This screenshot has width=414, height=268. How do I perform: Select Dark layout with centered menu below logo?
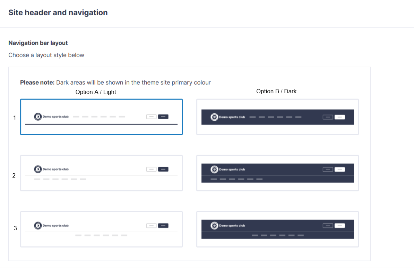277,229
